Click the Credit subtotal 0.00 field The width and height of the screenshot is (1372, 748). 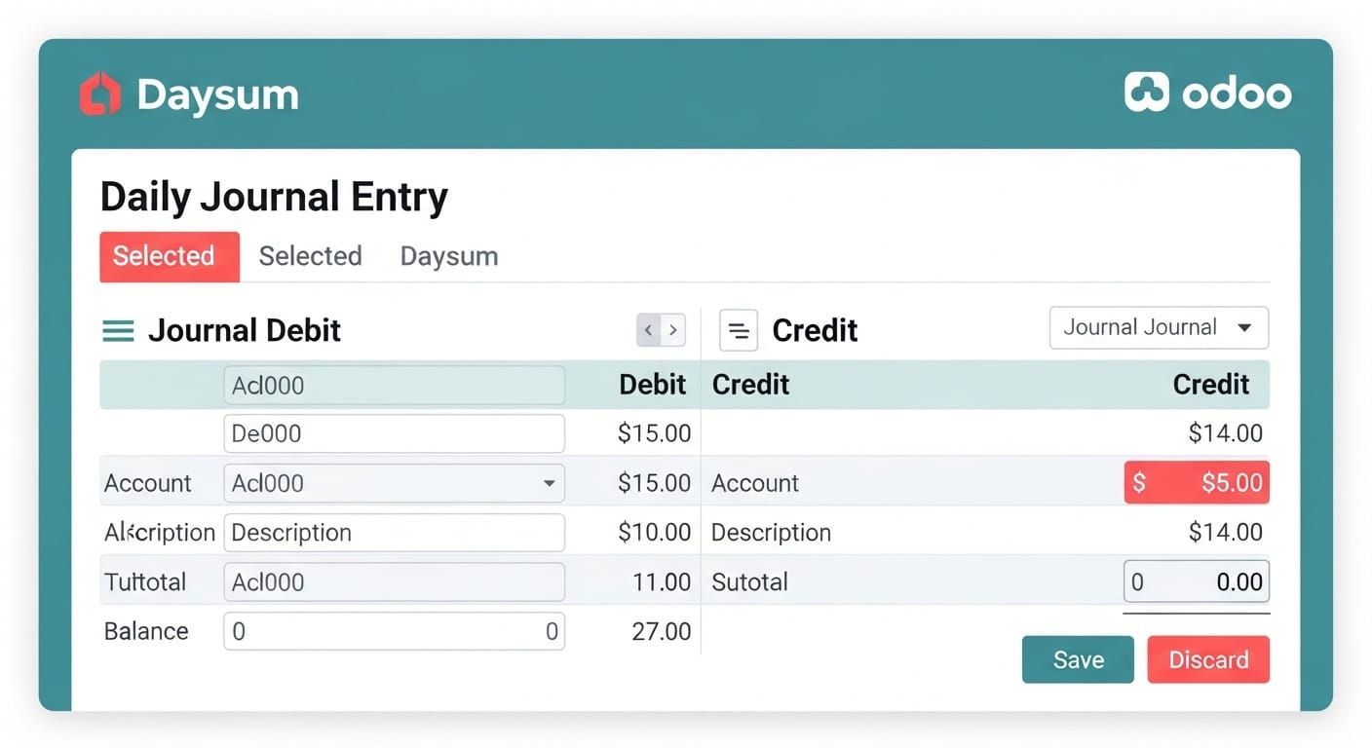click(1196, 582)
